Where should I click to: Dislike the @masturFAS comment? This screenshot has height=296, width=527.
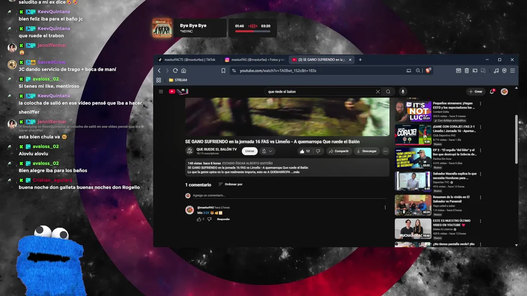tap(209, 219)
